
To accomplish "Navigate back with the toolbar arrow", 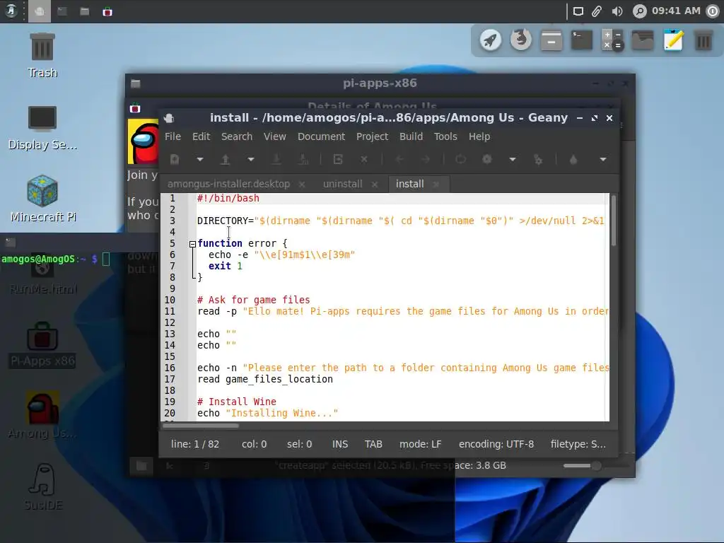I will tap(399, 159).
